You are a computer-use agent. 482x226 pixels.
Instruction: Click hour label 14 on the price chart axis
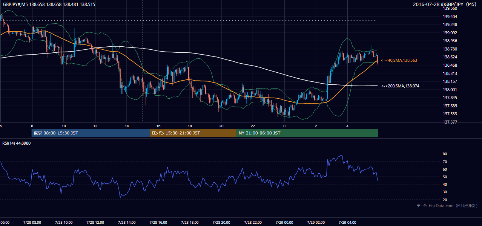pos(127,126)
